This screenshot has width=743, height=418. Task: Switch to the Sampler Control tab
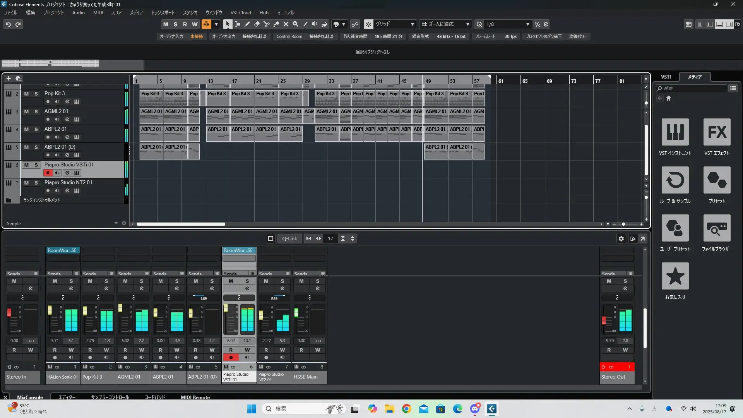coord(110,397)
